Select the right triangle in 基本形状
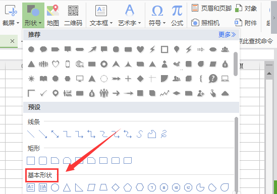This screenshot has height=194, width=277. 79,187
